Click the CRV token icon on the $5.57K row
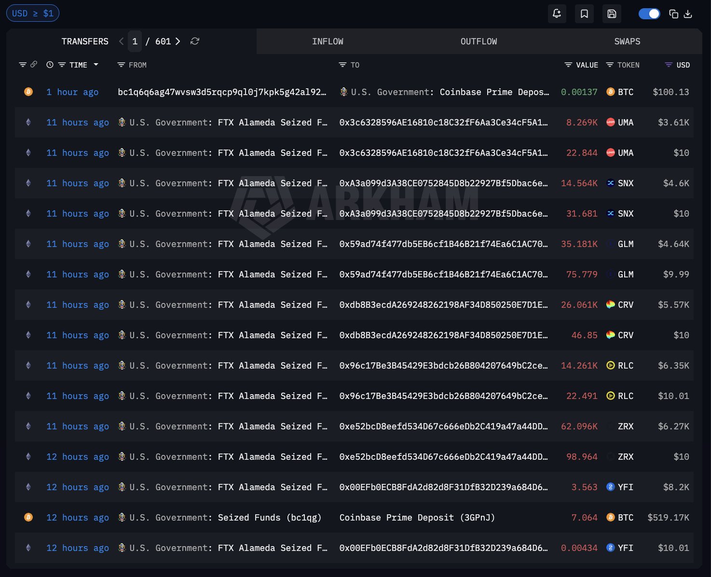Screen dimensions: 711x577 pos(610,305)
